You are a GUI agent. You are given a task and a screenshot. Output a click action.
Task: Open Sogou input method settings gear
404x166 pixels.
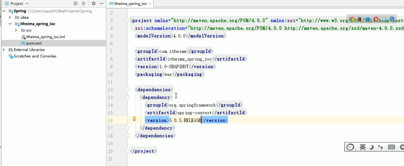pyautogui.click(x=402, y=147)
